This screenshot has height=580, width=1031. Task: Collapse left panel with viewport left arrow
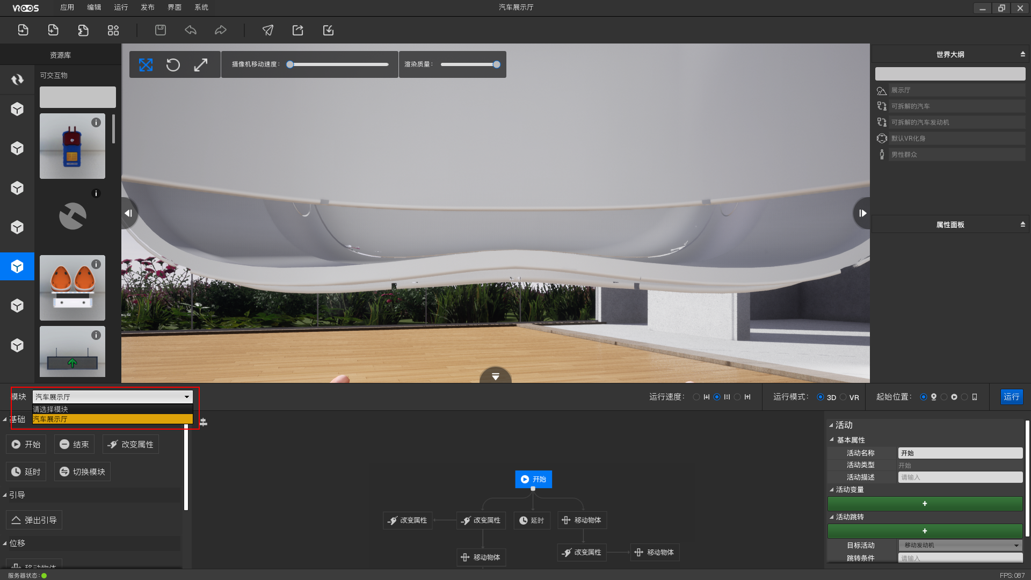129,213
